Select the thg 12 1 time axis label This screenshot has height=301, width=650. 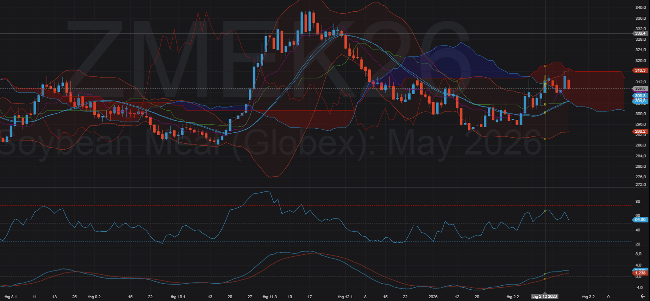[345, 297]
